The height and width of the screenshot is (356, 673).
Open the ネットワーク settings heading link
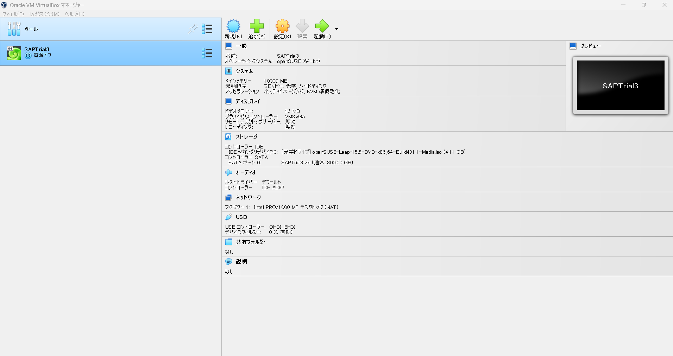tap(248, 197)
